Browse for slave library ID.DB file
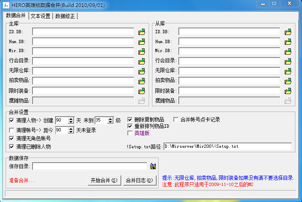The height and width of the screenshot is (202, 302). 288,32
